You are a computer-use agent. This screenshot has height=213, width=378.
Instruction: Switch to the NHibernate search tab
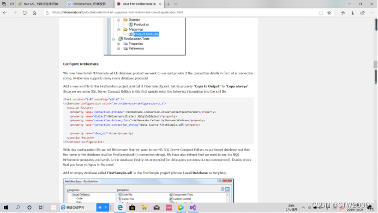(x=89, y=4)
